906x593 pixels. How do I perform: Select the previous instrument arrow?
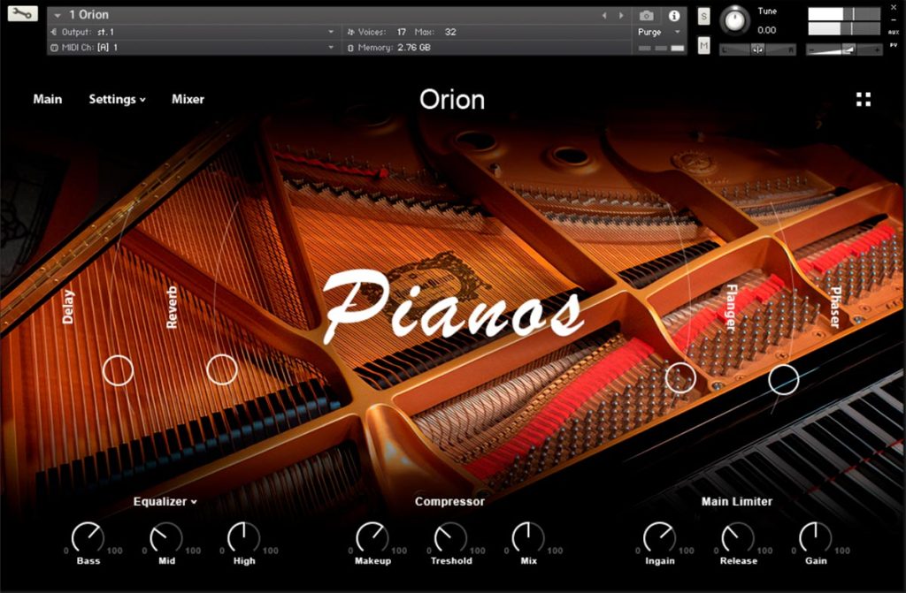pos(604,16)
